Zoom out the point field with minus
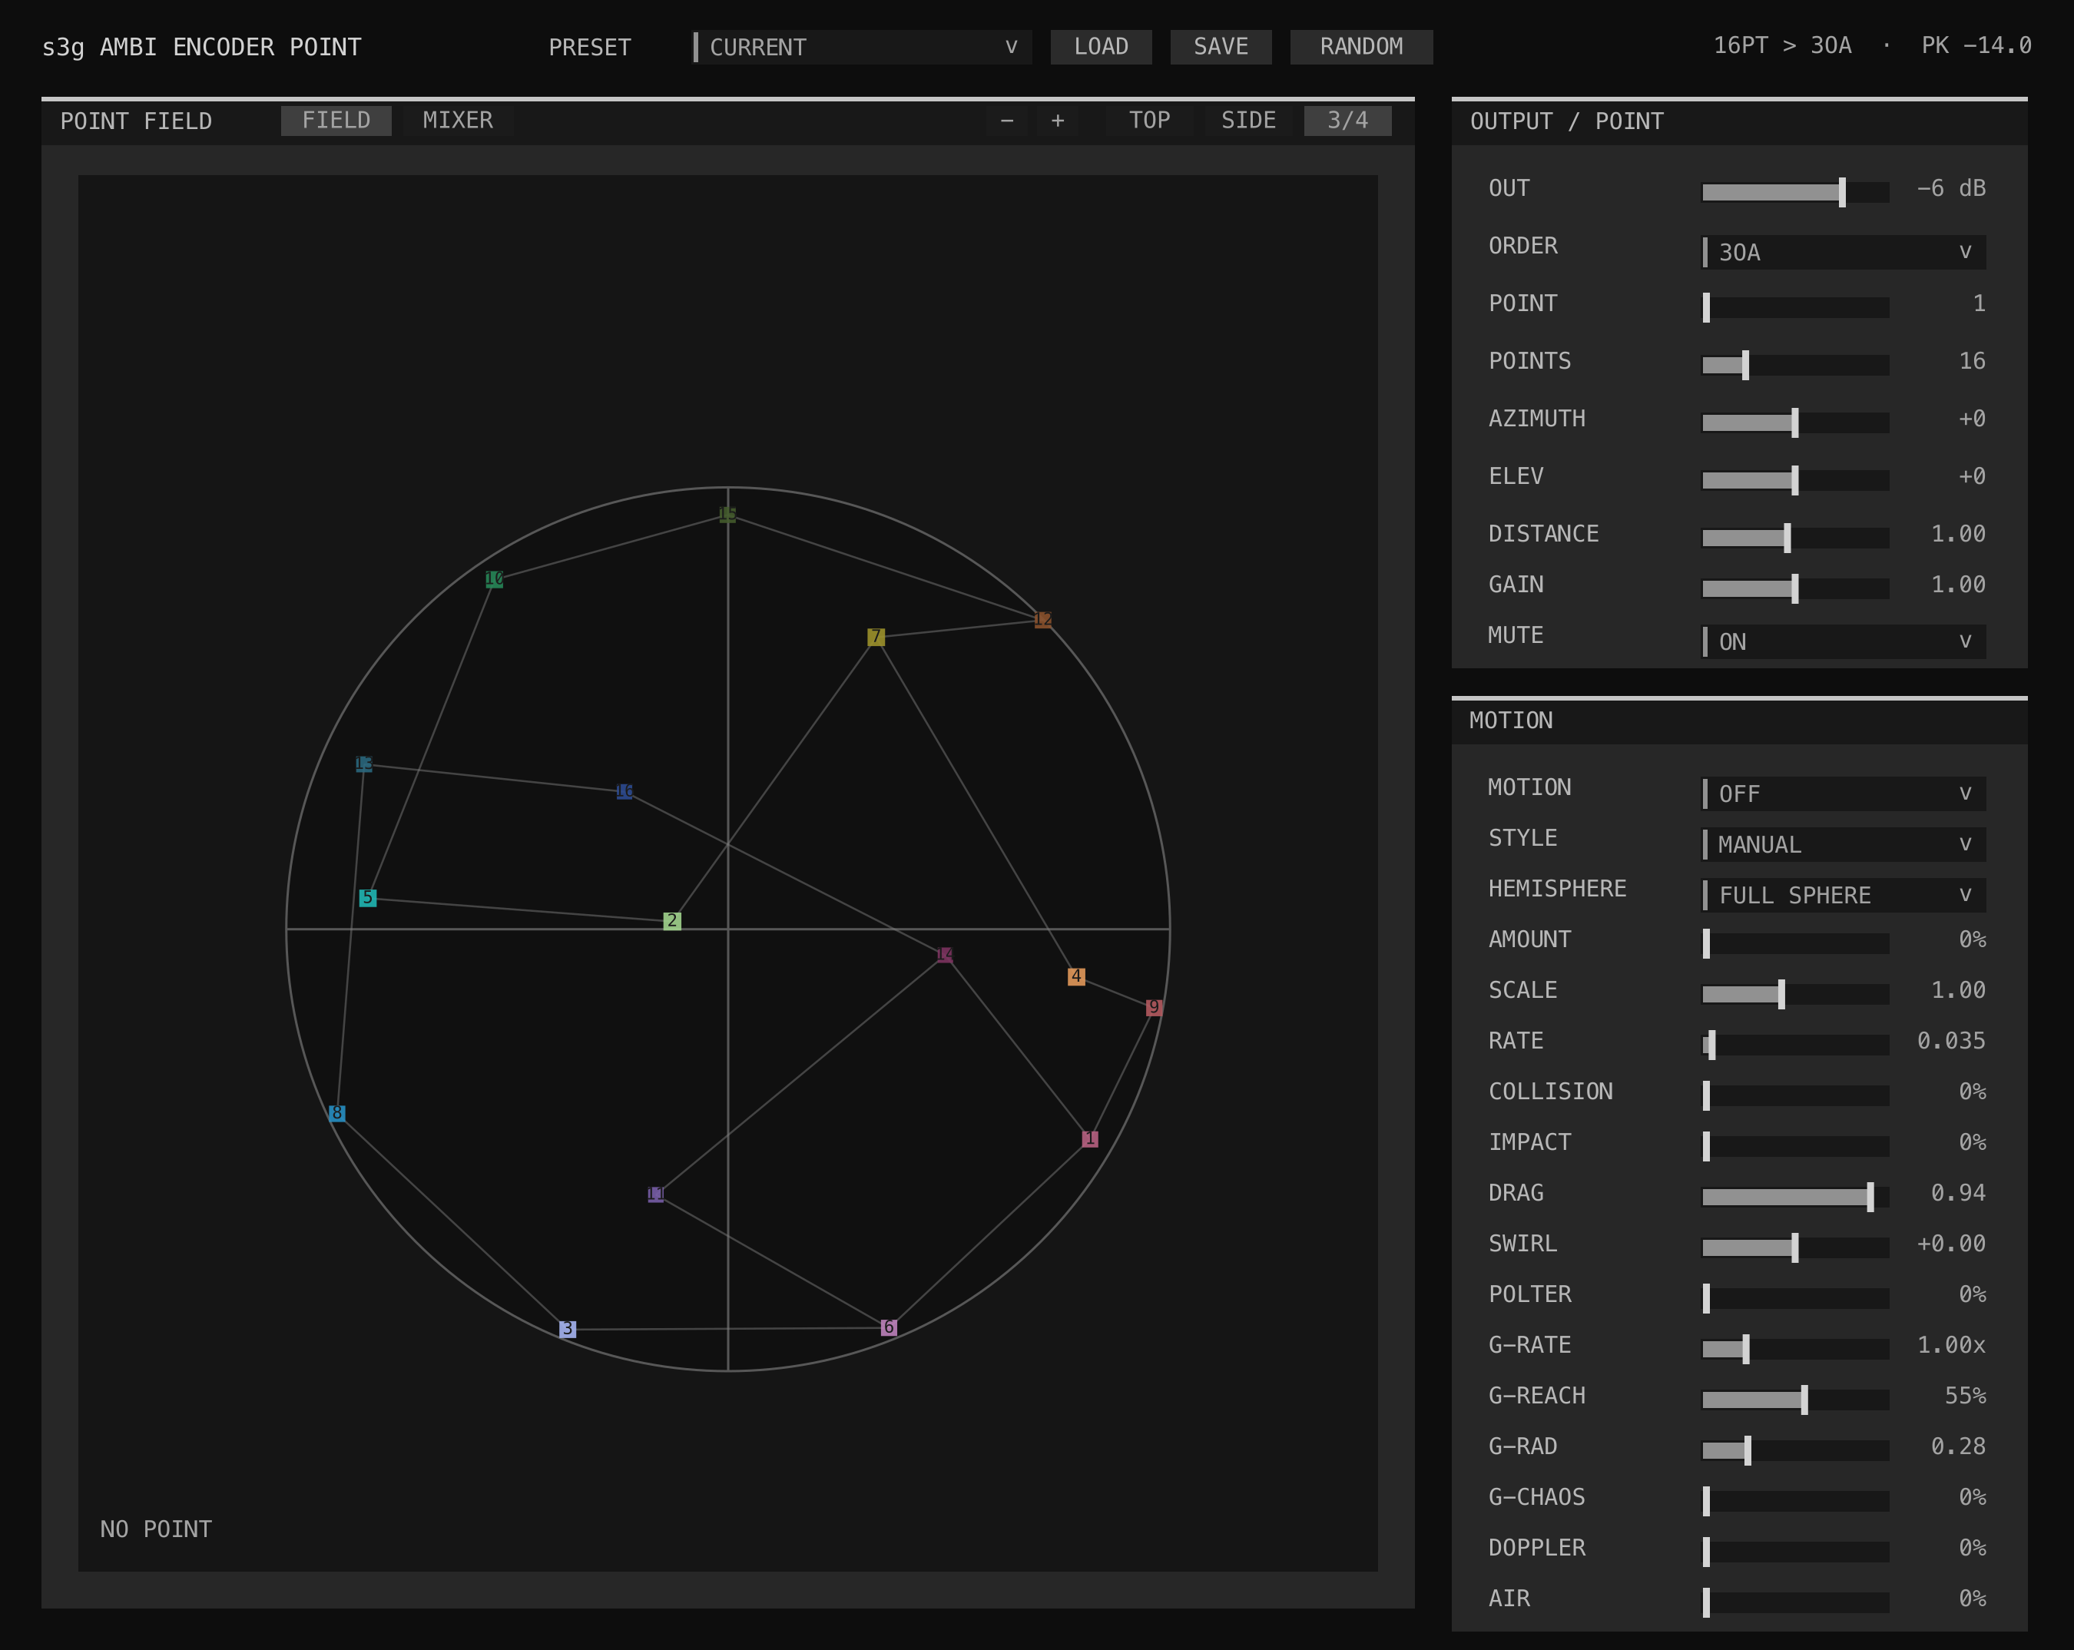2074x1650 pixels. pos(1007,121)
